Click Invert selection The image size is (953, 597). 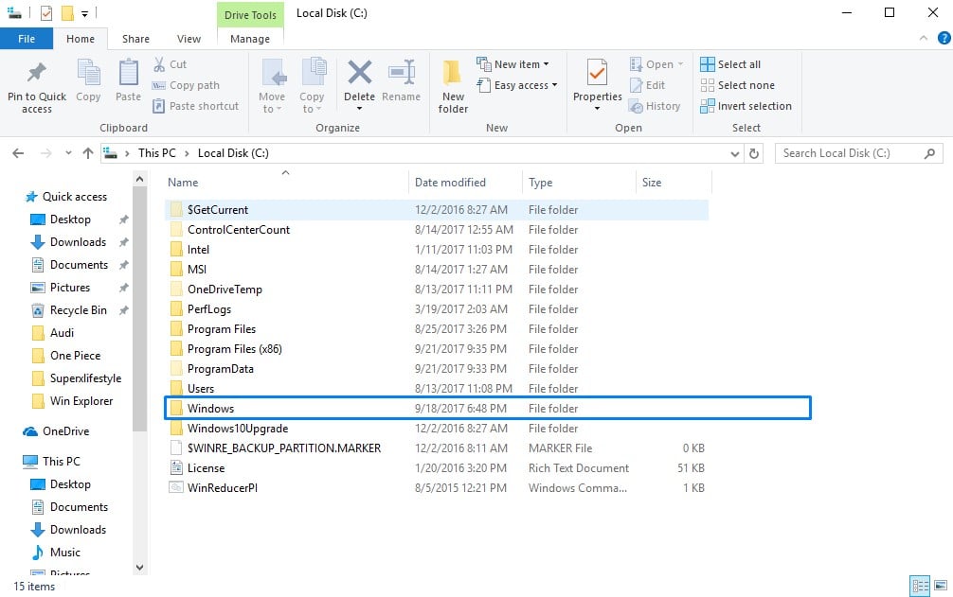pyautogui.click(x=746, y=106)
